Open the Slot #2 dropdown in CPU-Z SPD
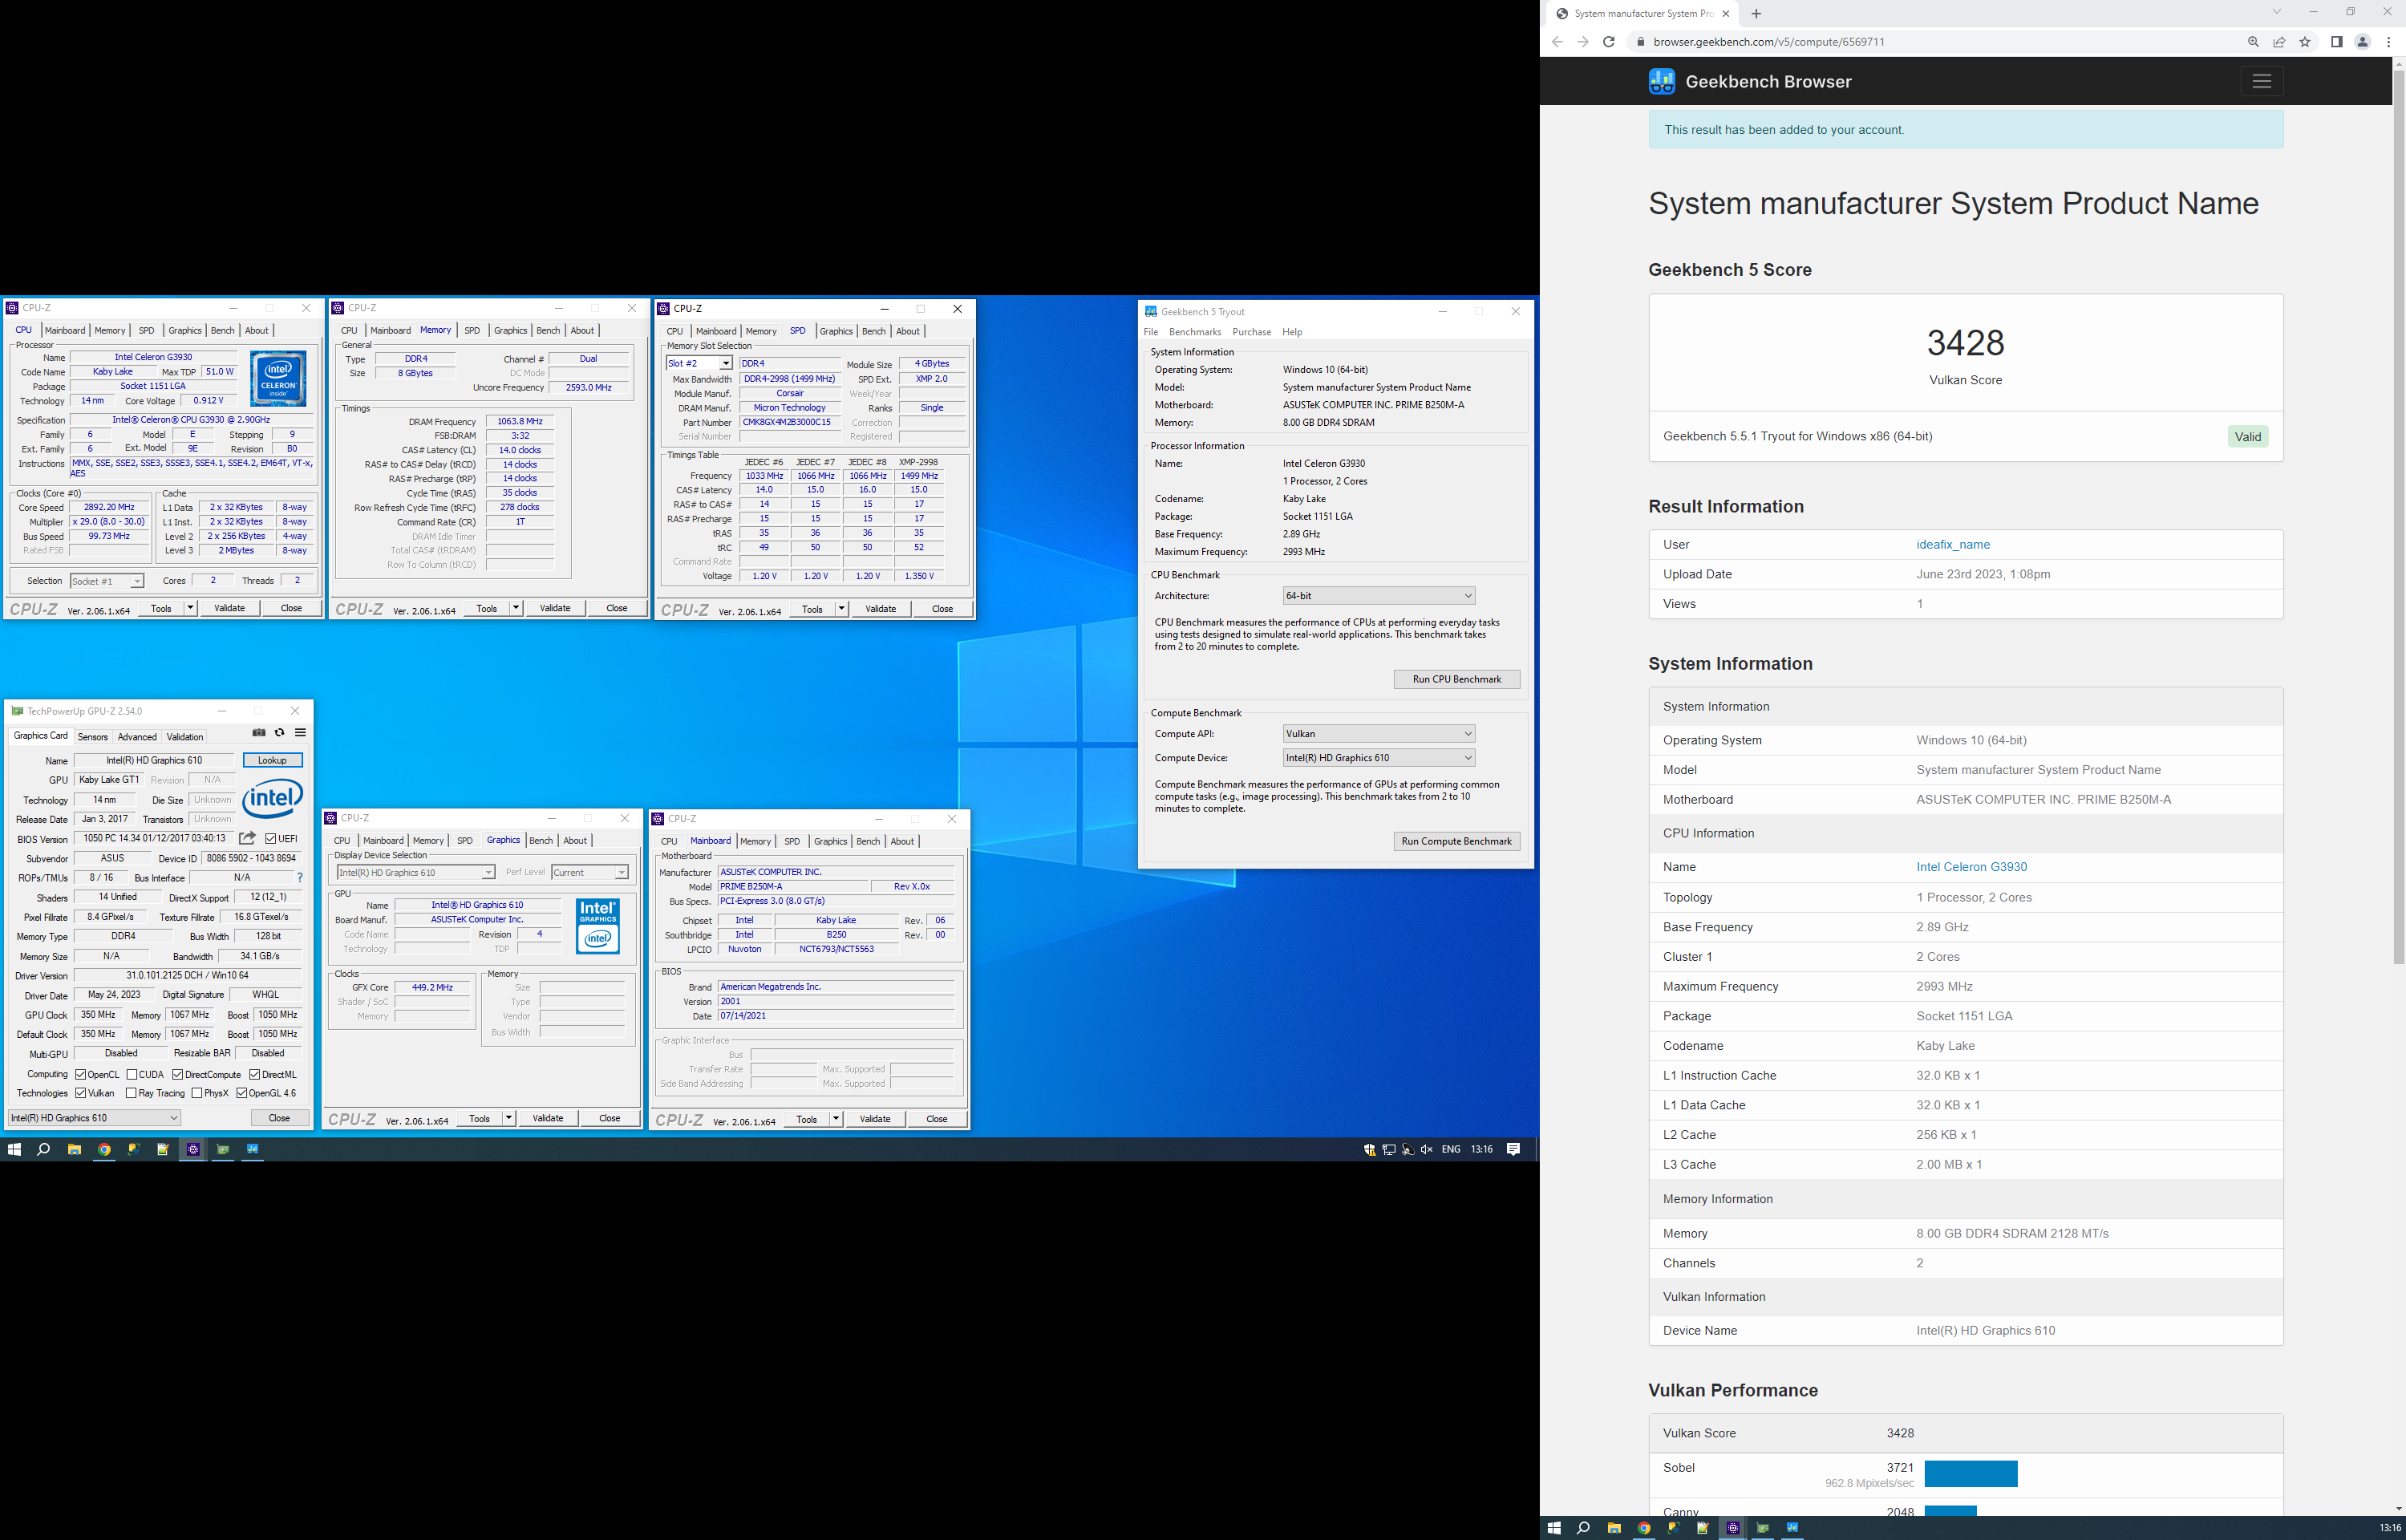 tap(699, 364)
